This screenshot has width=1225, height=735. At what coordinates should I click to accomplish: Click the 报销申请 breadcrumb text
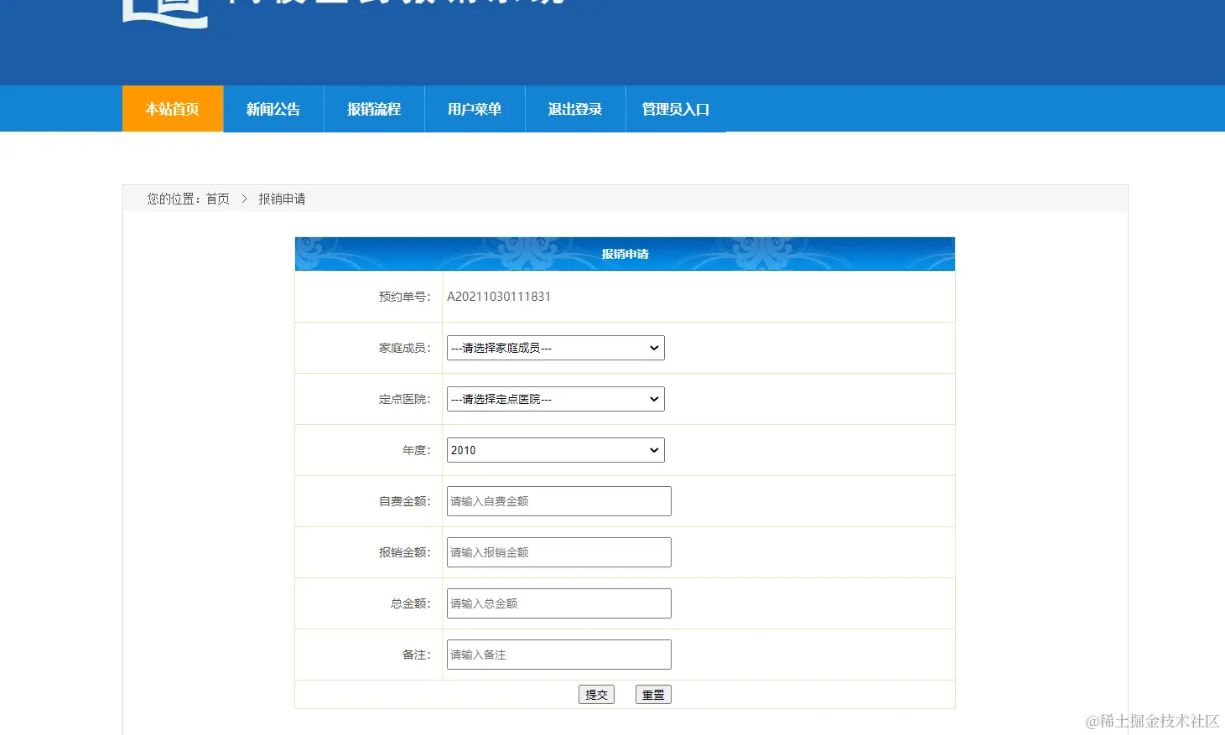click(x=282, y=199)
